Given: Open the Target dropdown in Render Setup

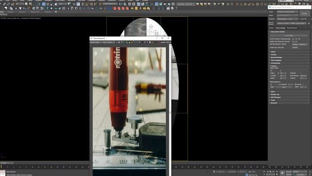Looking at the screenshot, I should 288,12.
